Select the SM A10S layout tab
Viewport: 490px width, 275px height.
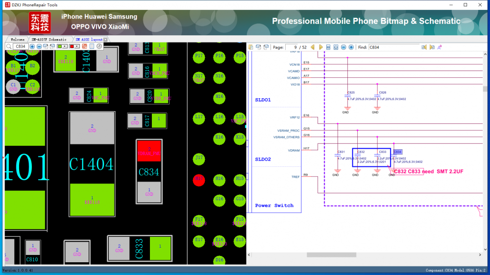tap(89, 40)
